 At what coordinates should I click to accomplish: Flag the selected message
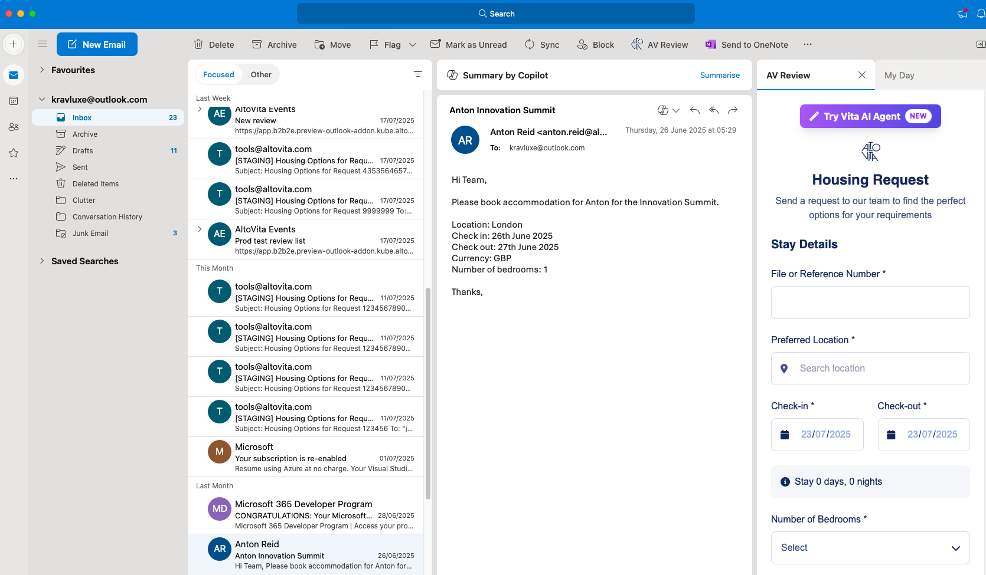385,44
